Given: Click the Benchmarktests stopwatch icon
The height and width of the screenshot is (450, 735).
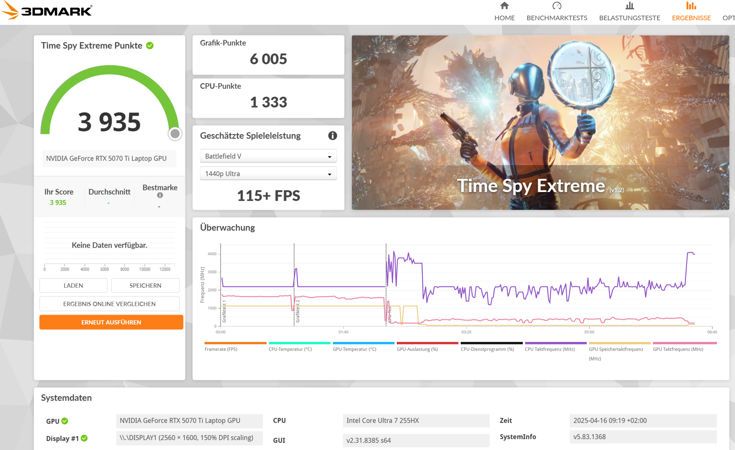Looking at the screenshot, I should pyautogui.click(x=557, y=6).
